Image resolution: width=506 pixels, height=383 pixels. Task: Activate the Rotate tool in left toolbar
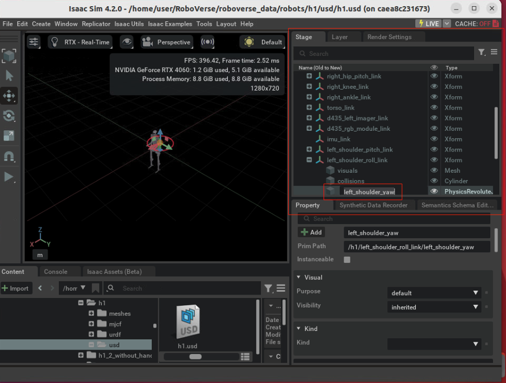coord(9,116)
